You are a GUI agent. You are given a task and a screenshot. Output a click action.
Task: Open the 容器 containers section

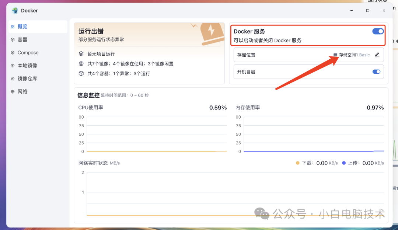[38, 39]
